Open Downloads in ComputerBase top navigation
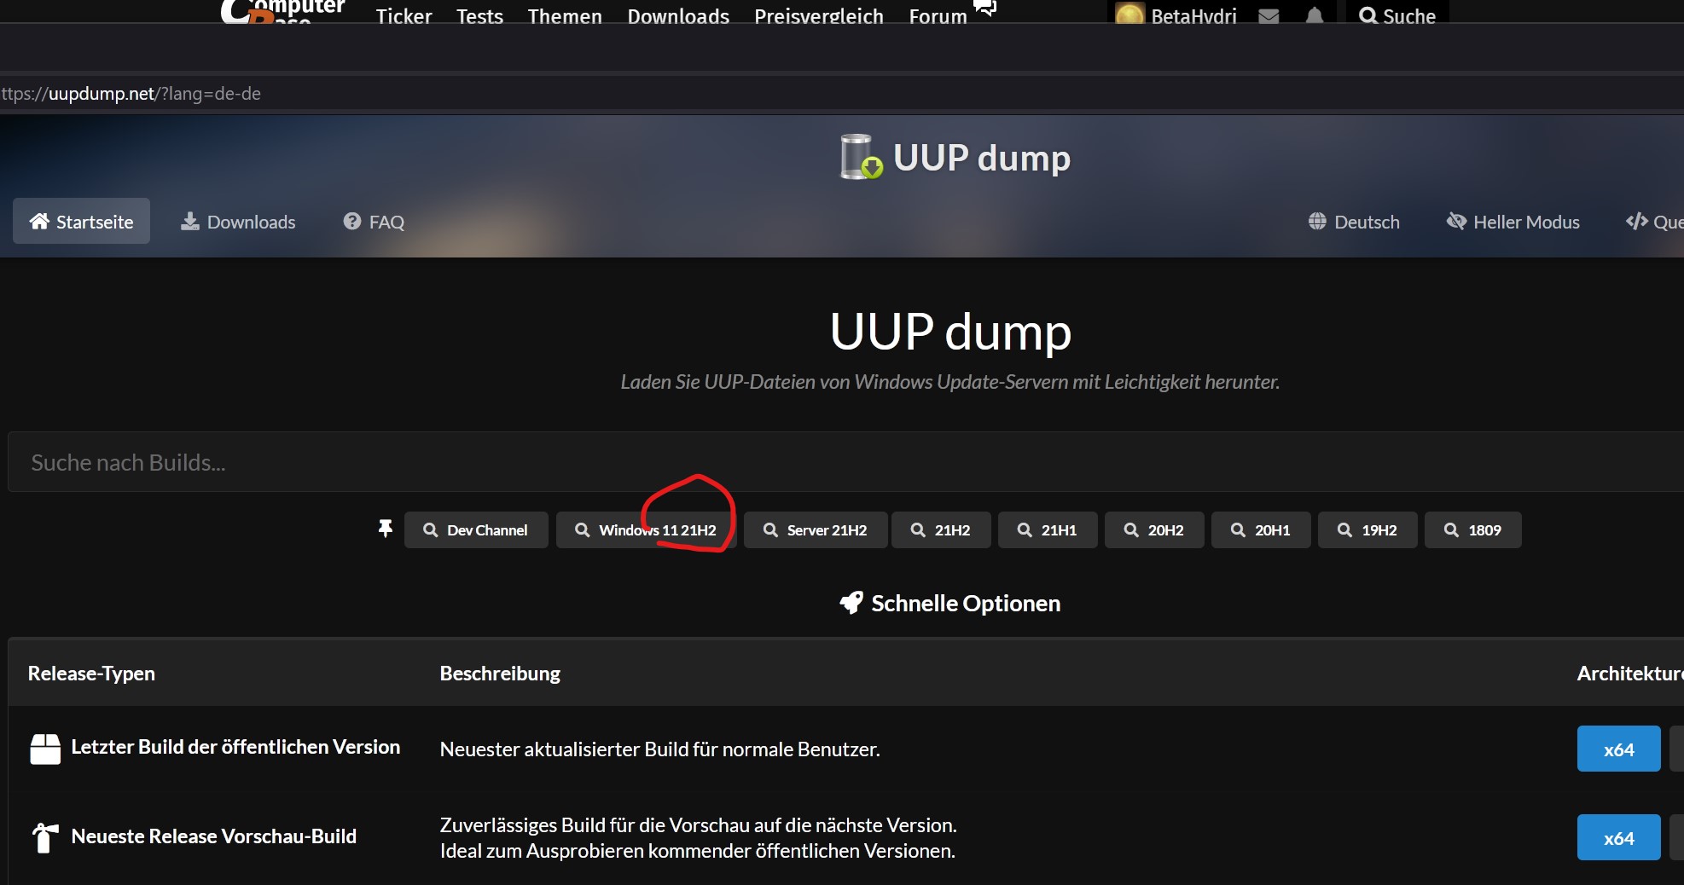Screen dimensions: 1684x885 coord(678,15)
